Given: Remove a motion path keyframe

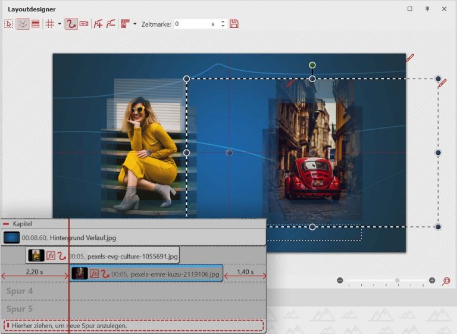Looking at the screenshot, I should coord(111,24).
